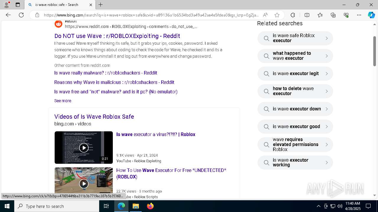Open tab actions menu icon

[x=18, y=5]
